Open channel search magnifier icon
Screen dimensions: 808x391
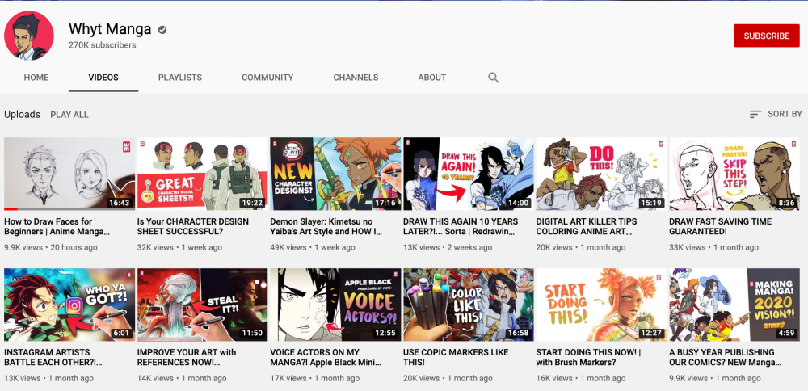pyautogui.click(x=493, y=78)
